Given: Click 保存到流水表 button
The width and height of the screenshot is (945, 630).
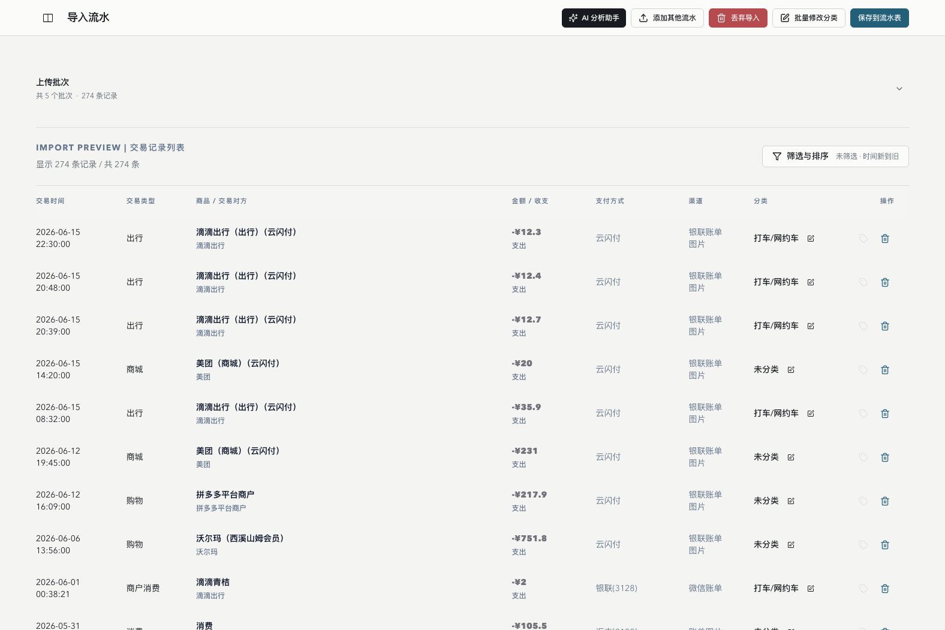Looking at the screenshot, I should pyautogui.click(x=880, y=18).
